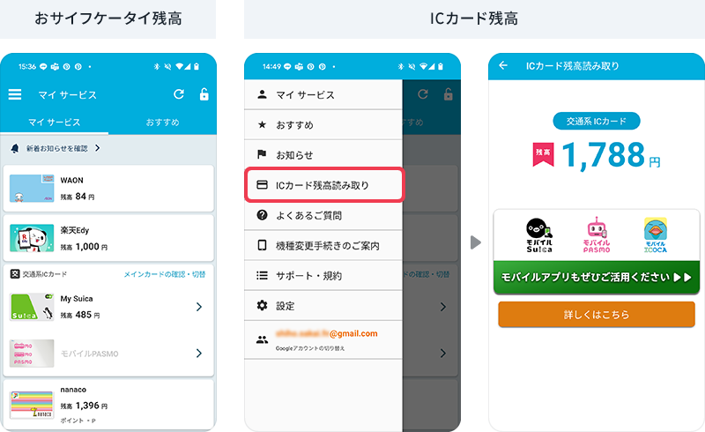
Task: Open the 楽天Edy card thumbnail
Action: coord(32,238)
